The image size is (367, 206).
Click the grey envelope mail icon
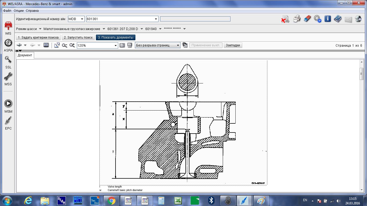click(348, 19)
